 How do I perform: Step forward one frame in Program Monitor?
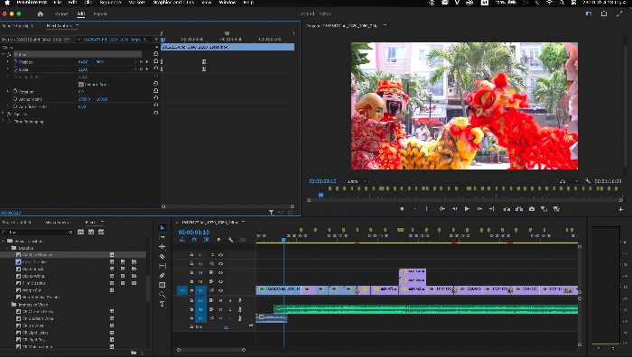click(479, 209)
